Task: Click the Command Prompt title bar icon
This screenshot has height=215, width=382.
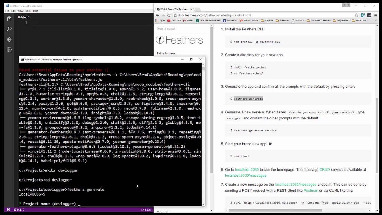Action: [x=22, y=59]
